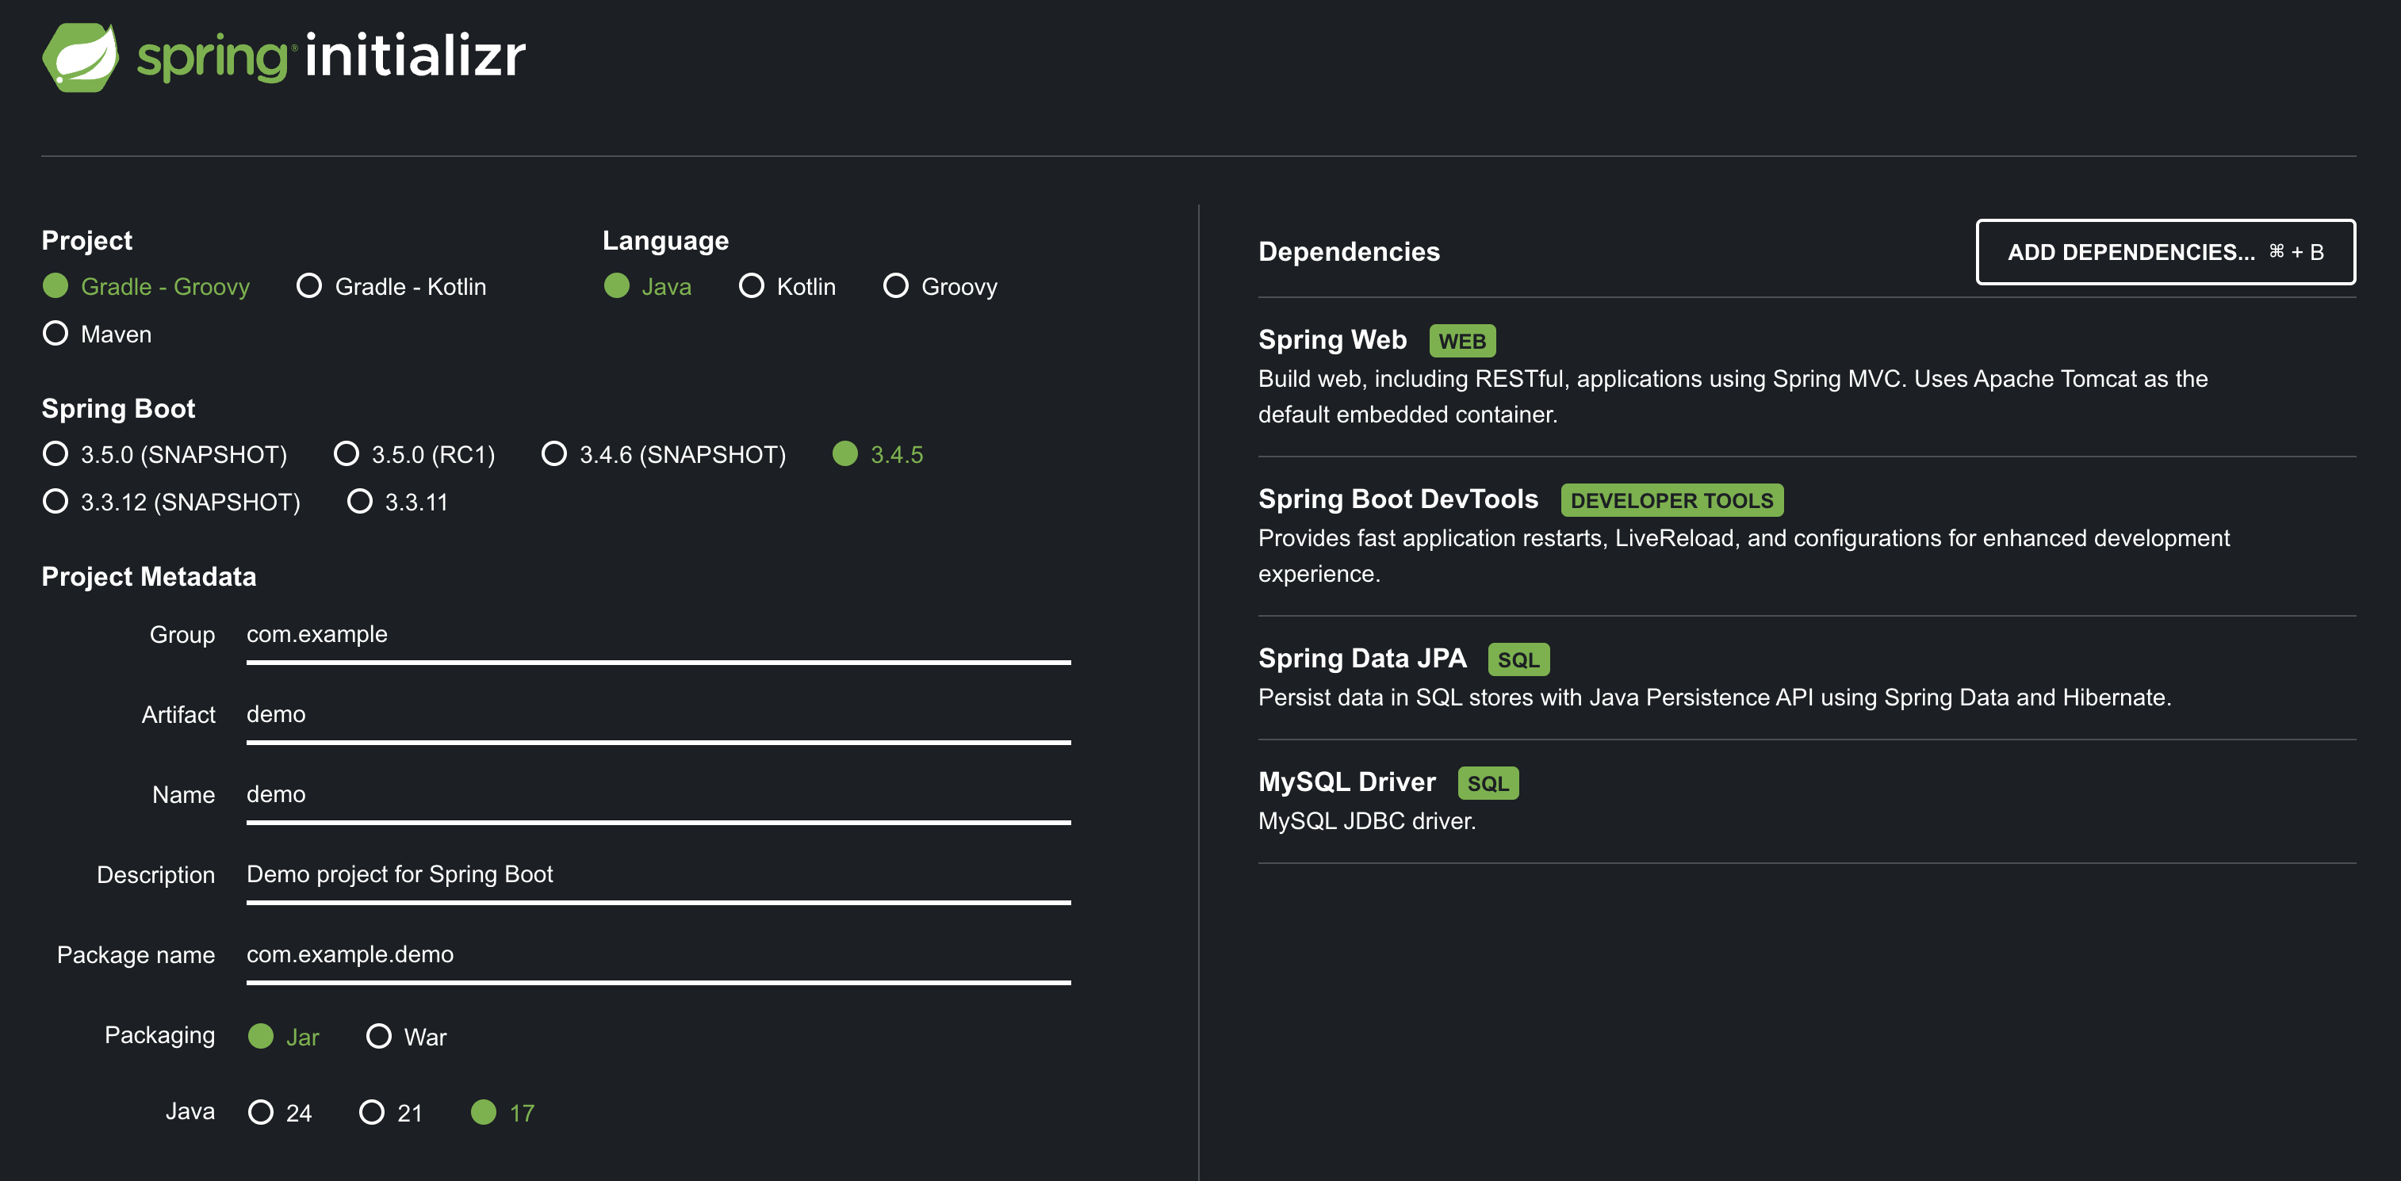
Task: Click the Spring leaf logo icon
Action: [80, 57]
